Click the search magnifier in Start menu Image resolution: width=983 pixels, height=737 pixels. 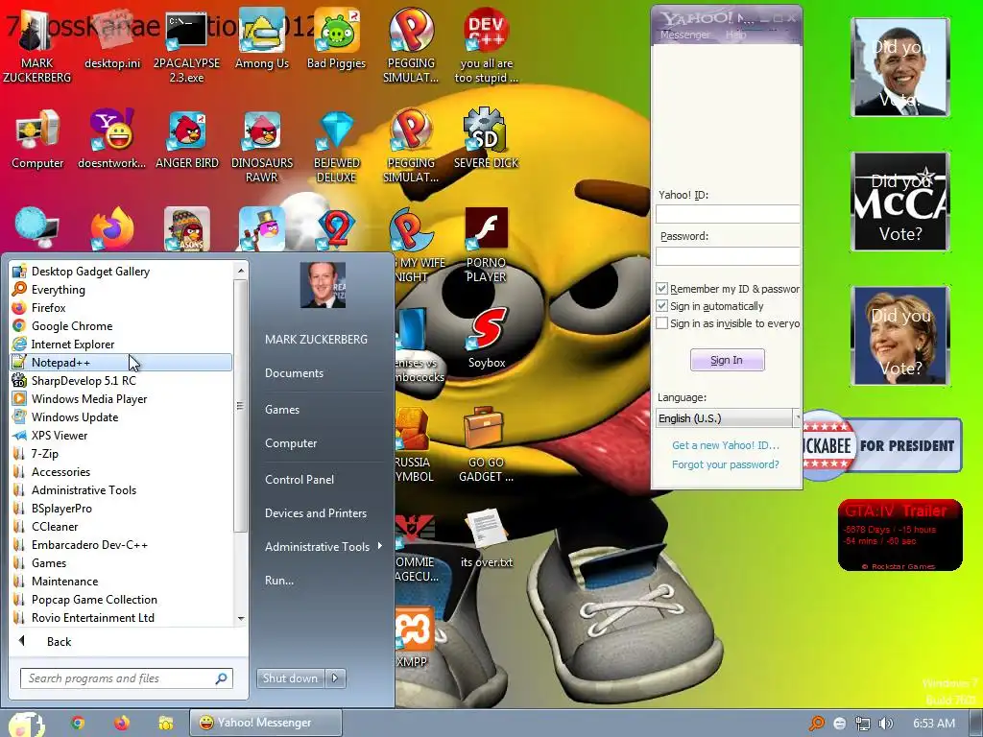(x=222, y=678)
